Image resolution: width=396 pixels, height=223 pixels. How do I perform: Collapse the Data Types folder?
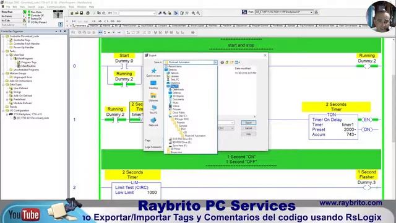click(x=4, y=84)
